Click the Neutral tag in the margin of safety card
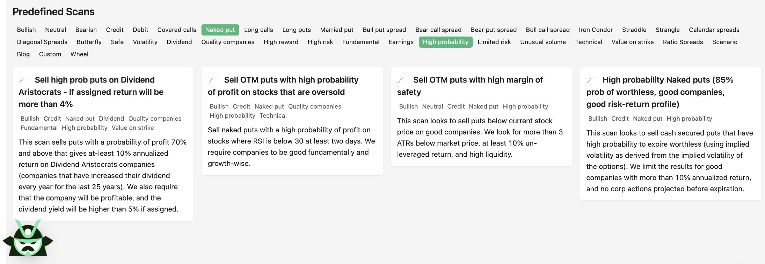The width and height of the screenshot is (765, 264). (x=432, y=107)
